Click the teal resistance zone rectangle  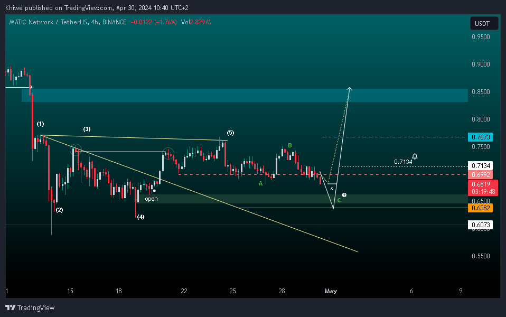click(245, 95)
